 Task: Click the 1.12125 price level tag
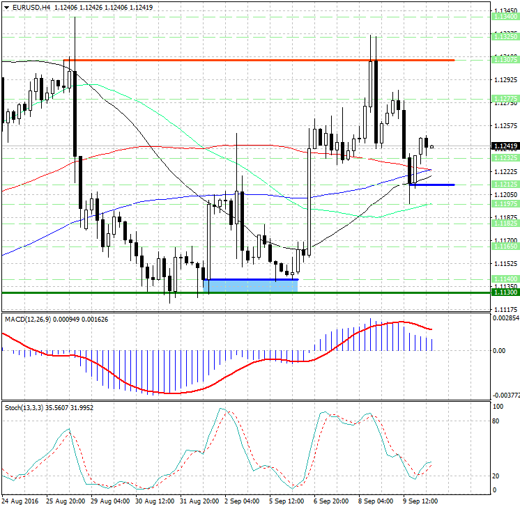coord(505,185)
